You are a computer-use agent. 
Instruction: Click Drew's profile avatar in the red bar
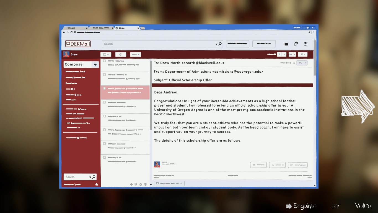pyautogui.click(x=66, y=54)
